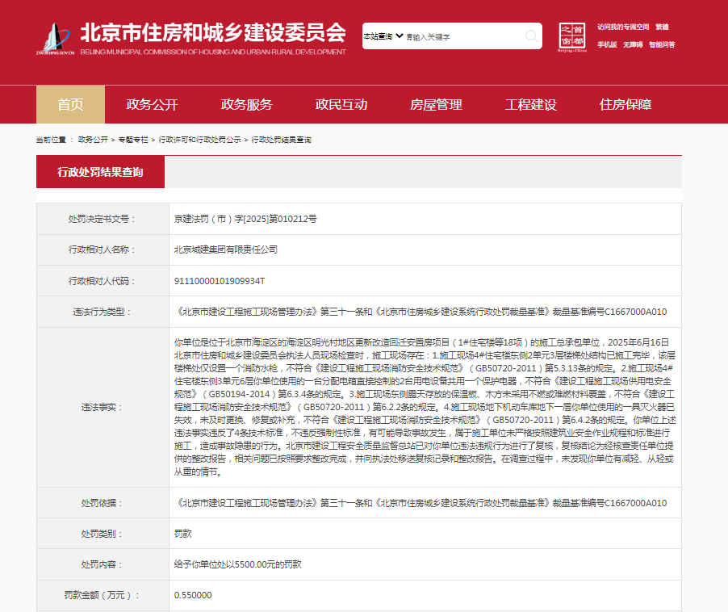Open the 政务服务 navigation menu
The height and width of the screenshot is (612, 728).
pyautogui.click(x=246, y=104)
